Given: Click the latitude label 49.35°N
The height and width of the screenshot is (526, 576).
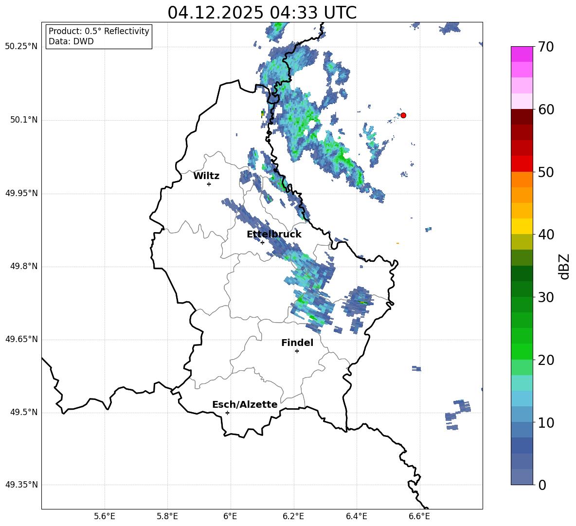Looking at the screenshot, I should pos(21,485).
